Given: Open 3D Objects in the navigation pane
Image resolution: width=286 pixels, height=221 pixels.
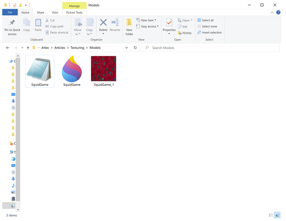Looking at the screenshot, I should point(13,159).
